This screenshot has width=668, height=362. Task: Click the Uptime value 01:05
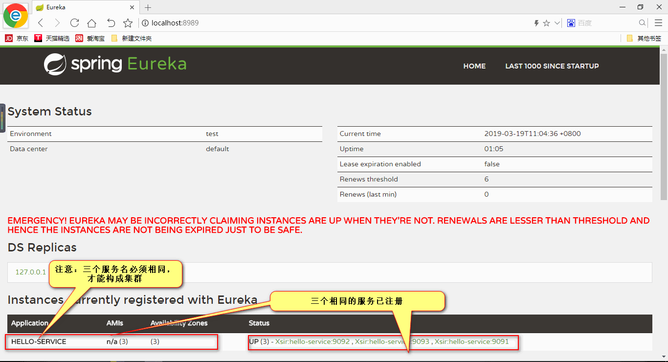[494, 149]
